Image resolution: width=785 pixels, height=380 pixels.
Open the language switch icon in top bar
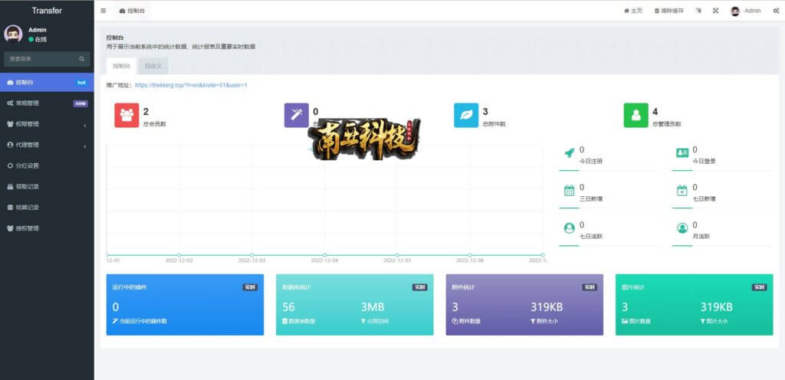[x=698, y=11]
